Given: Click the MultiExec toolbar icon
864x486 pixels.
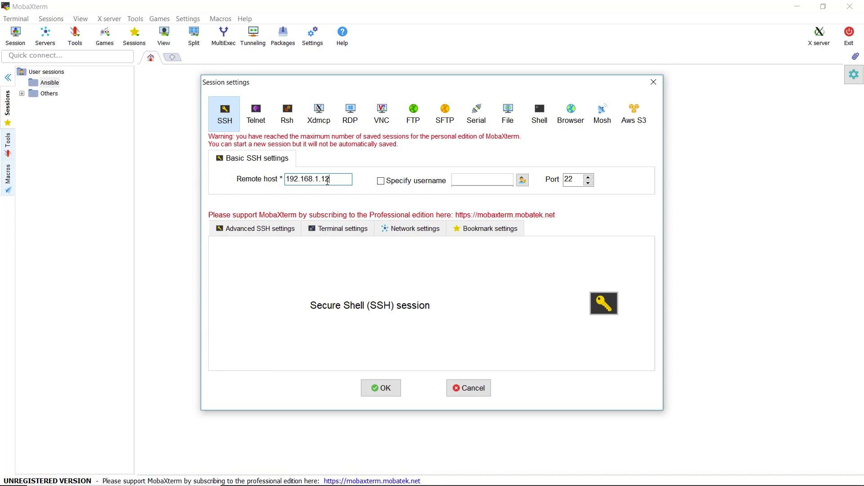Looking at the screenshot, I should (x=223, y=36).
